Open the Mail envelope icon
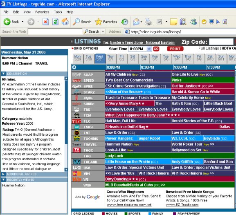Image resolution: width=236 pixels, height=215 pixels. pyautogui.click(x=136, y=22)
